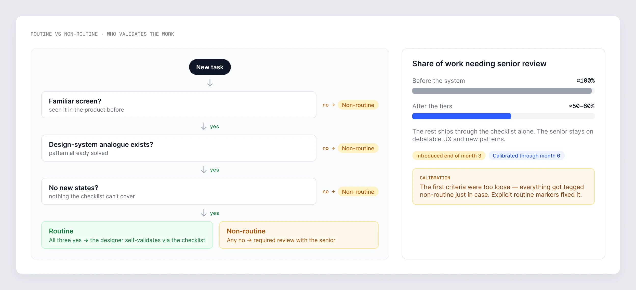
Task: Click the Calibration note box
Action: 503,187
